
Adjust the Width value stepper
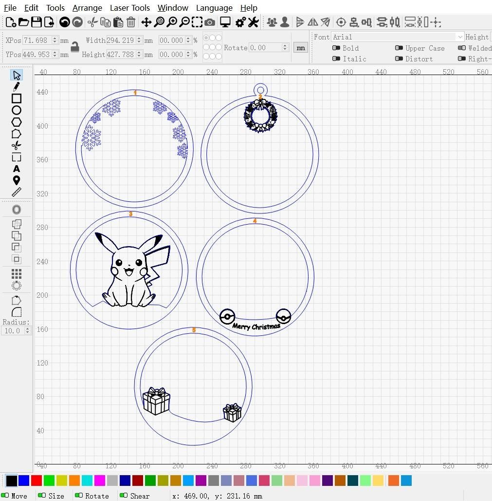click(x=139, y=40)
